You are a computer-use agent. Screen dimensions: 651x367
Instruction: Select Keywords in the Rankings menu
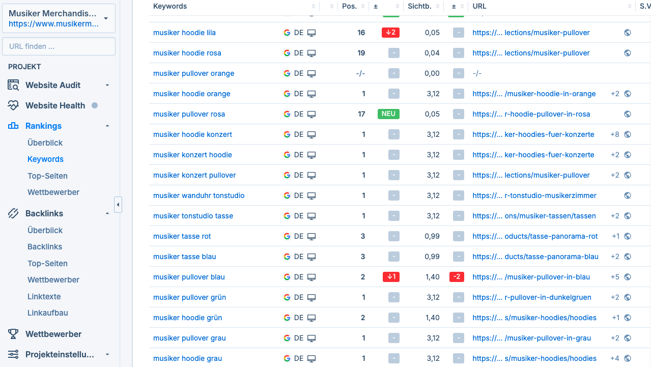(45, 159)
